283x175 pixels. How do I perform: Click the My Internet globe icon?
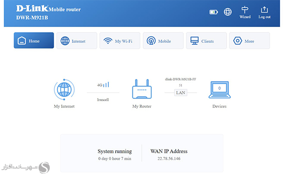[x=64, y=89]
